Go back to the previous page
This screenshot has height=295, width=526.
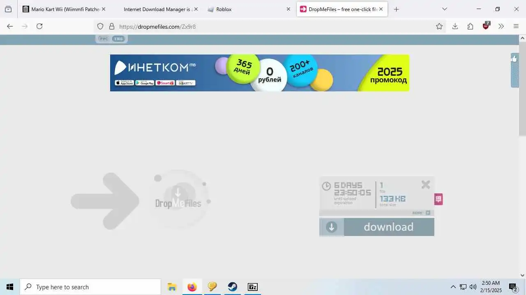pyautogui.click(x=10, y=26)
